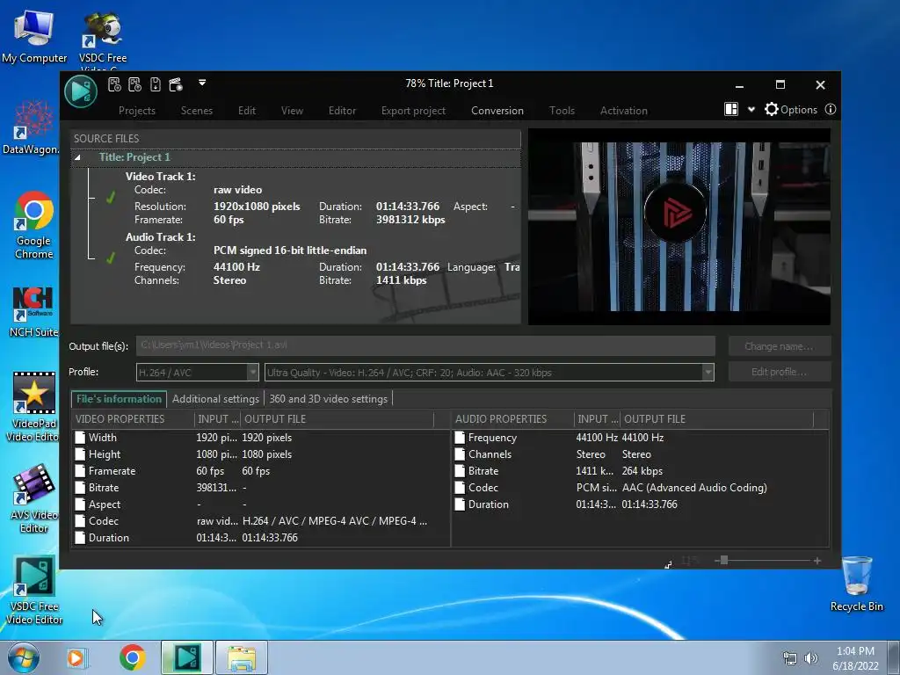Click the audio Frequency row icon

(459, 438)
